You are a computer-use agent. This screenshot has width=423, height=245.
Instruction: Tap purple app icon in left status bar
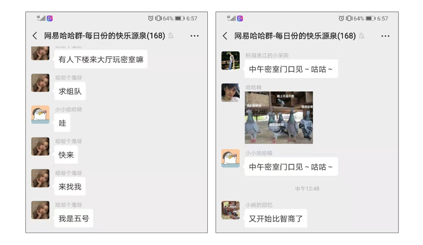tap(50, 19)
